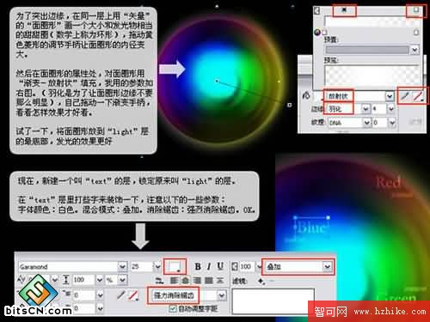Click the text panel stroke pencil icon
Screen dimensions: 430x322
(121, 295)
